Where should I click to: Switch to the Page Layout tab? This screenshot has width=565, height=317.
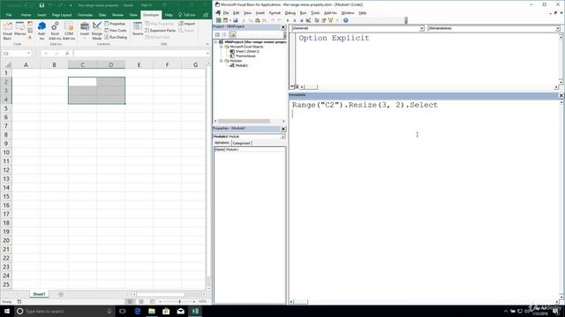62,15
